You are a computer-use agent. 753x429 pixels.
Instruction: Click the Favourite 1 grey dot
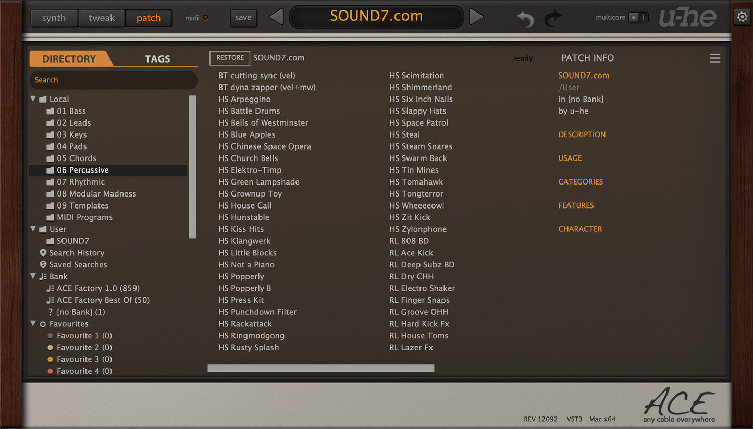point(51,336)
